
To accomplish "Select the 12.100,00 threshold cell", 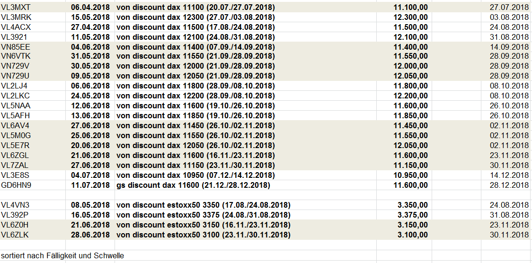I will click(410, 37).
